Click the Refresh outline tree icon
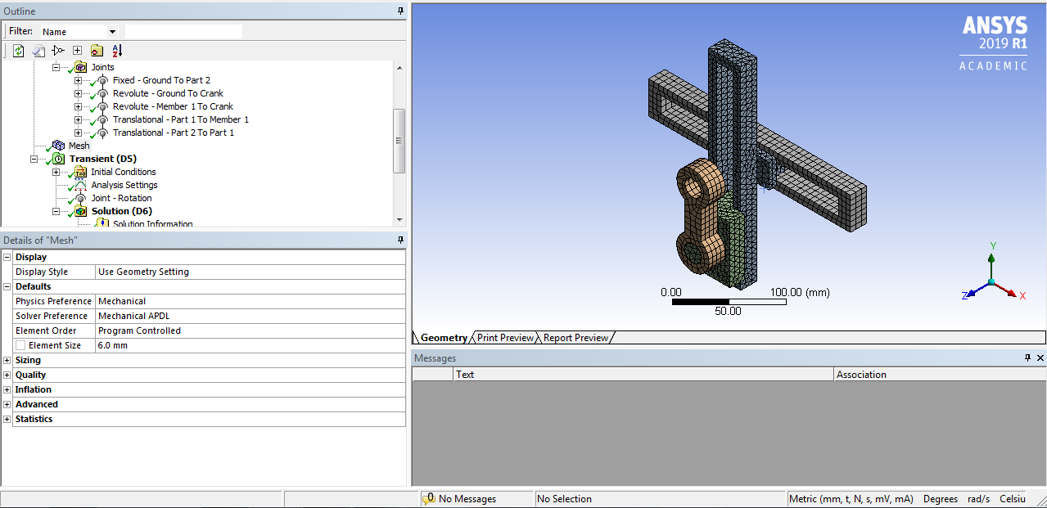1047x508 pixels. (18, 50)
